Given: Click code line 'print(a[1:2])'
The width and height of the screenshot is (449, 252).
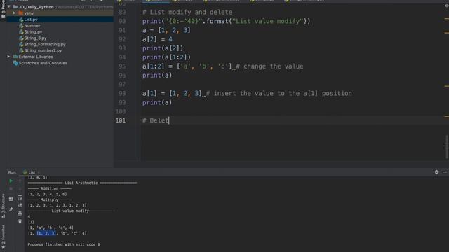Looking at the screenshot, I should (166, 57).
